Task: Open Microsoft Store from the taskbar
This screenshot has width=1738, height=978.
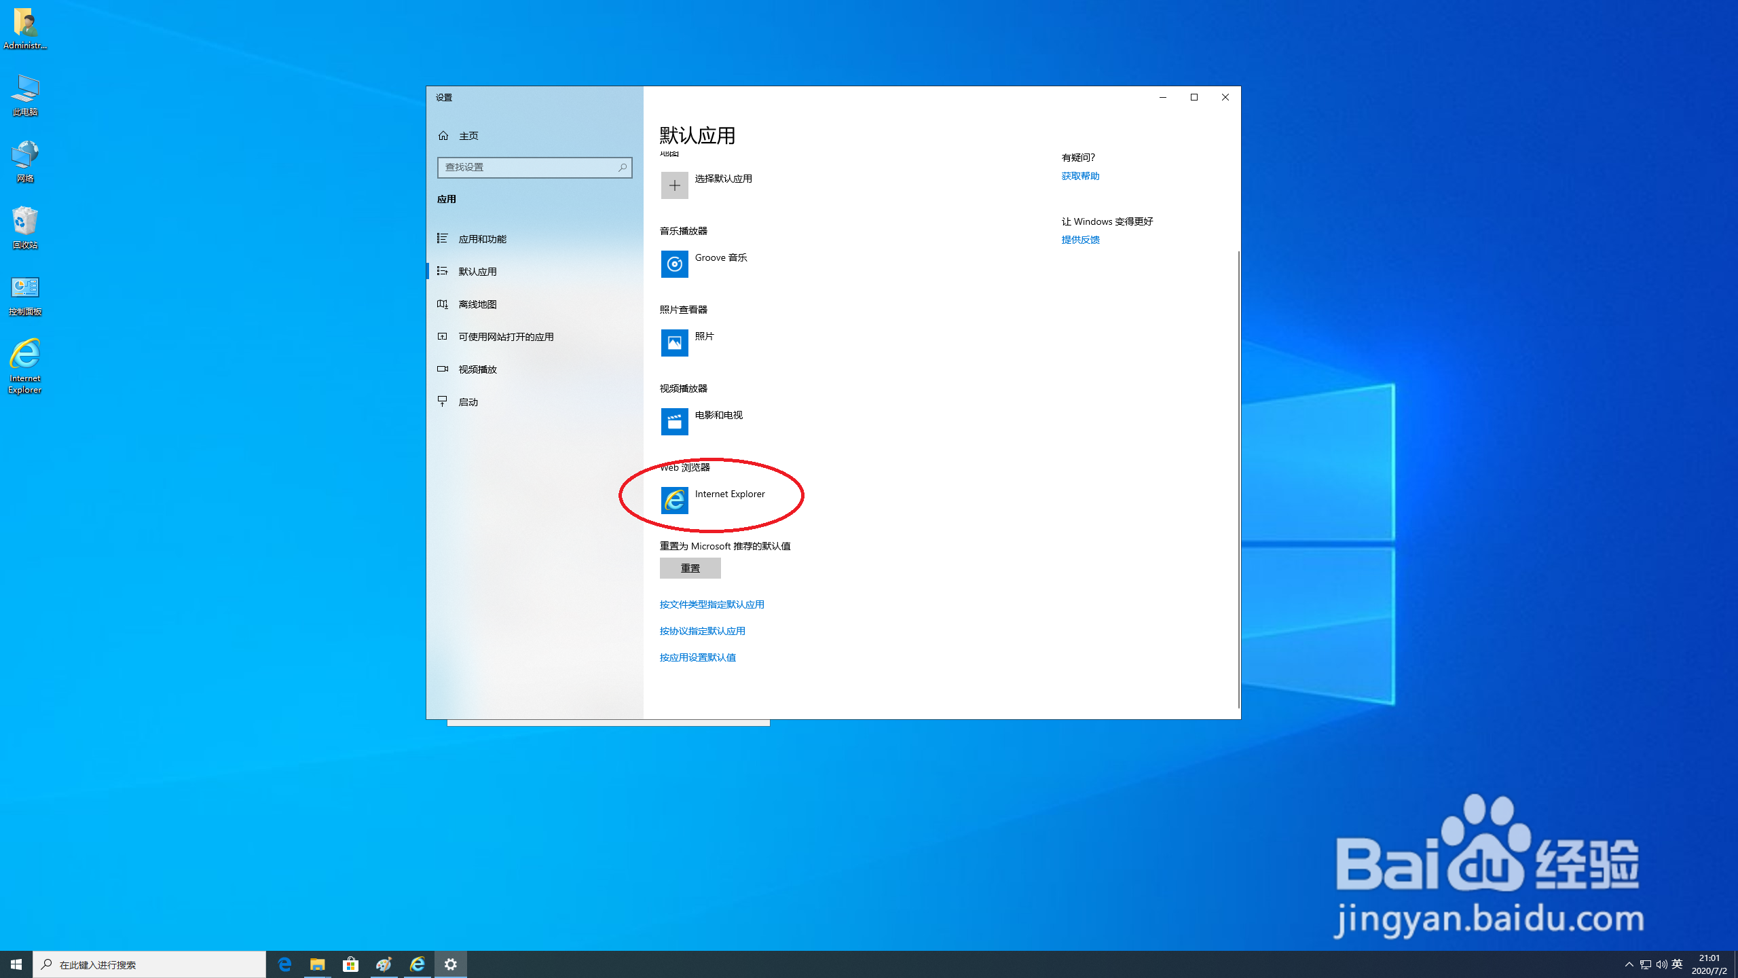Action: (350, 964)
